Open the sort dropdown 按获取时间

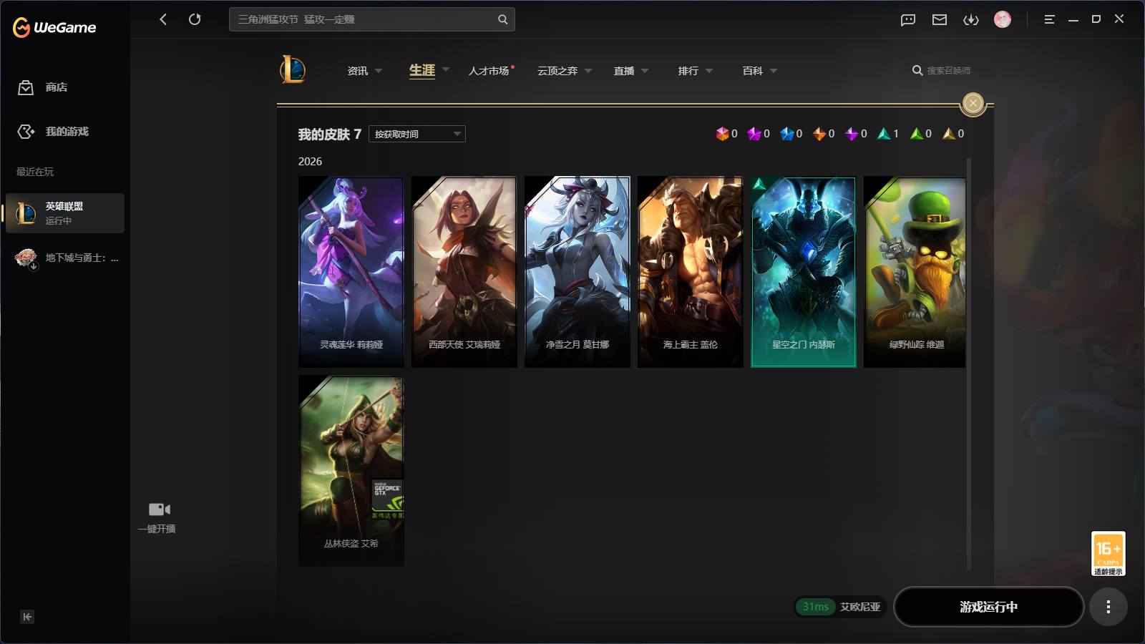pyautogui.click(x=417, y=134)
